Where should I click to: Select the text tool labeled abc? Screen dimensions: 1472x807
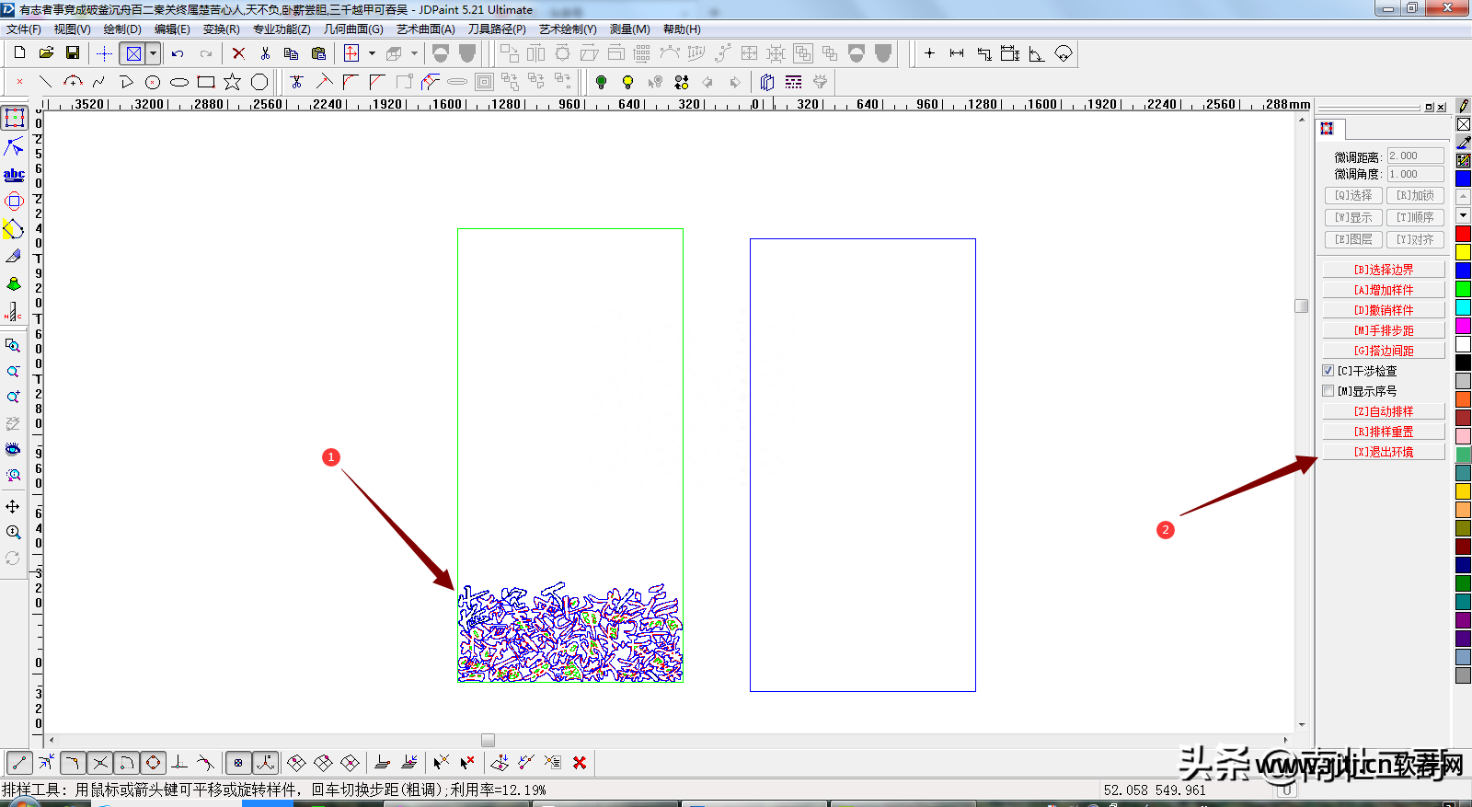(x=14, y=175)
